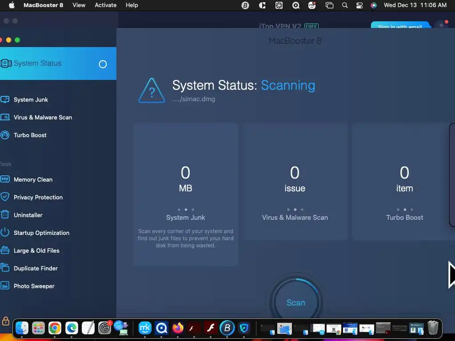The width and height of the screenshot is (455, 341).
Task: Click the MacBooster B menu bar icon
Action: coord(245,5)
